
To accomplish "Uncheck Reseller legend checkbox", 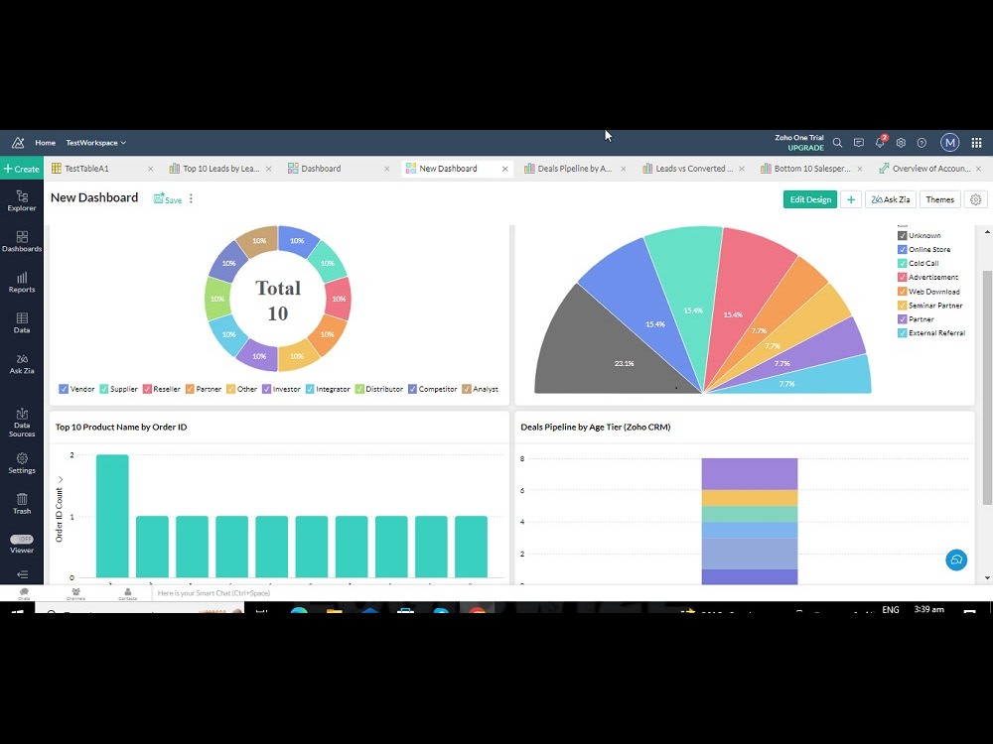I will tap(147, 389).
